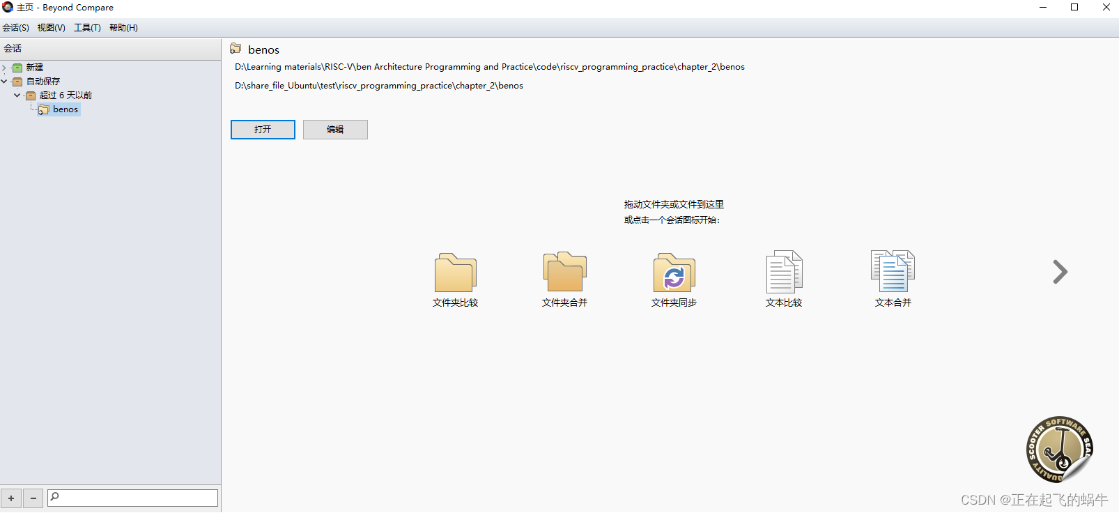Select the 超过 6 天以前 tree item
Viewport: 1119px width, 513px height.
coord(65,95)
